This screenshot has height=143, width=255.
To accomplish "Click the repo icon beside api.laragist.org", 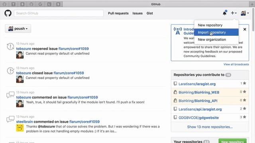I will click(x=175, y=109).
